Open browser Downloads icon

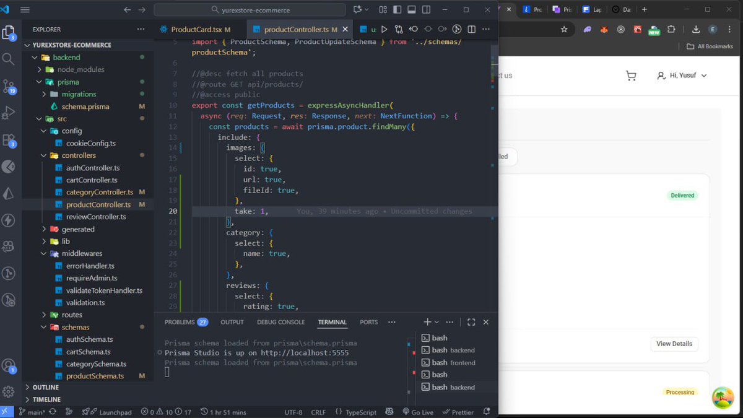tap(696, 29)
